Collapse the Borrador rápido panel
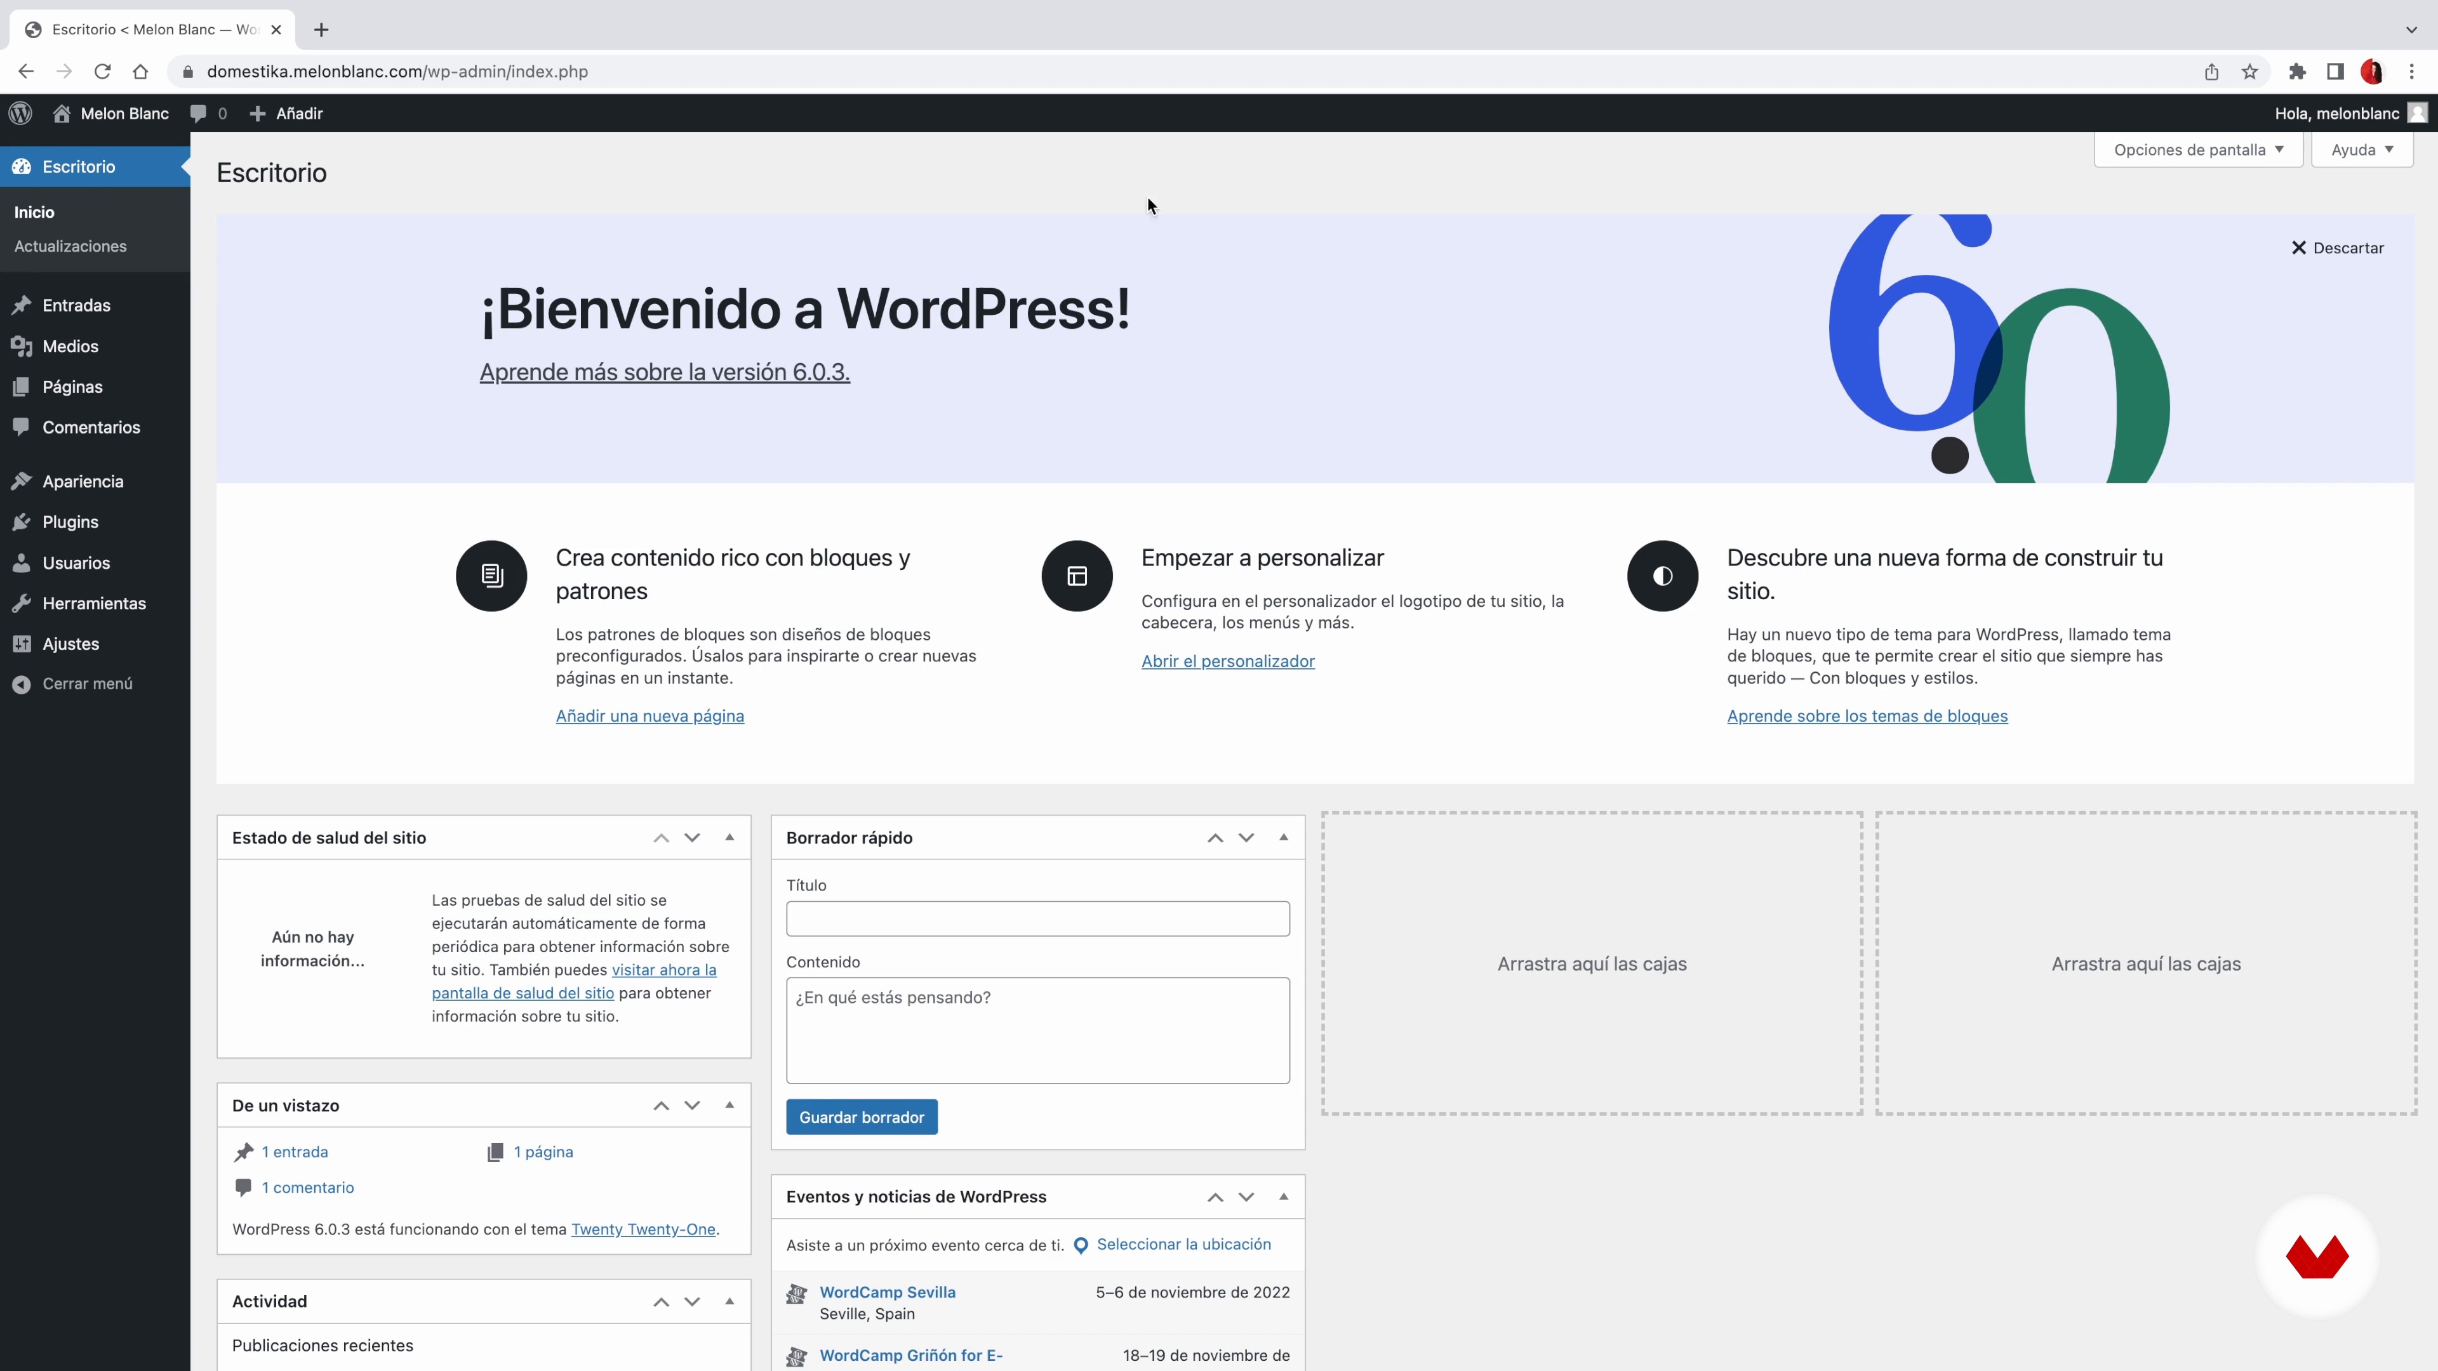The width and height of the screenshot is (2438, 1371). click(x=1284, y=837)
